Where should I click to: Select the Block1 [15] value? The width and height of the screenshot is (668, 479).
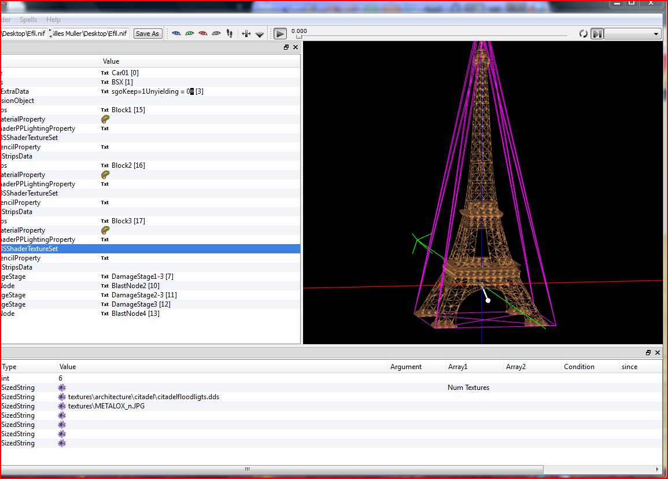click(x=128, y=110)
